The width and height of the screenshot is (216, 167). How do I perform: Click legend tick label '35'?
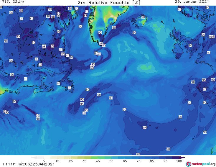[84, 161]
